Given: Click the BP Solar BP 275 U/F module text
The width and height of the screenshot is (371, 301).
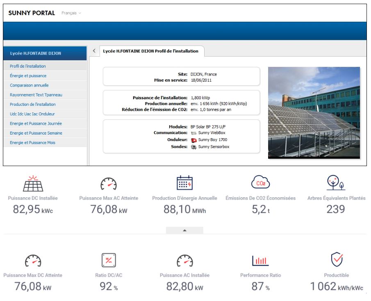Looking at the screenshot, I should coord(208,127).
